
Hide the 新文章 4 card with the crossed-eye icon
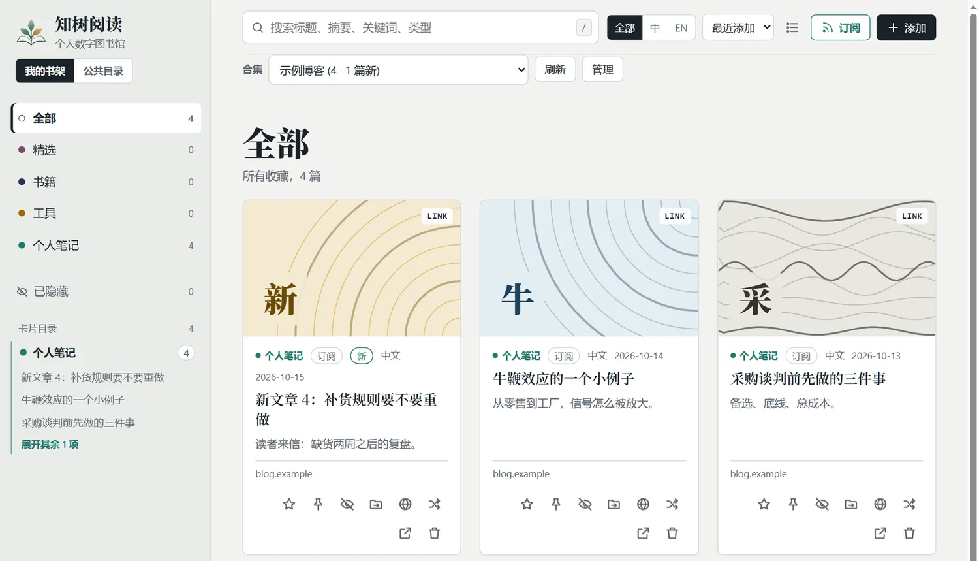pos(347,504)
